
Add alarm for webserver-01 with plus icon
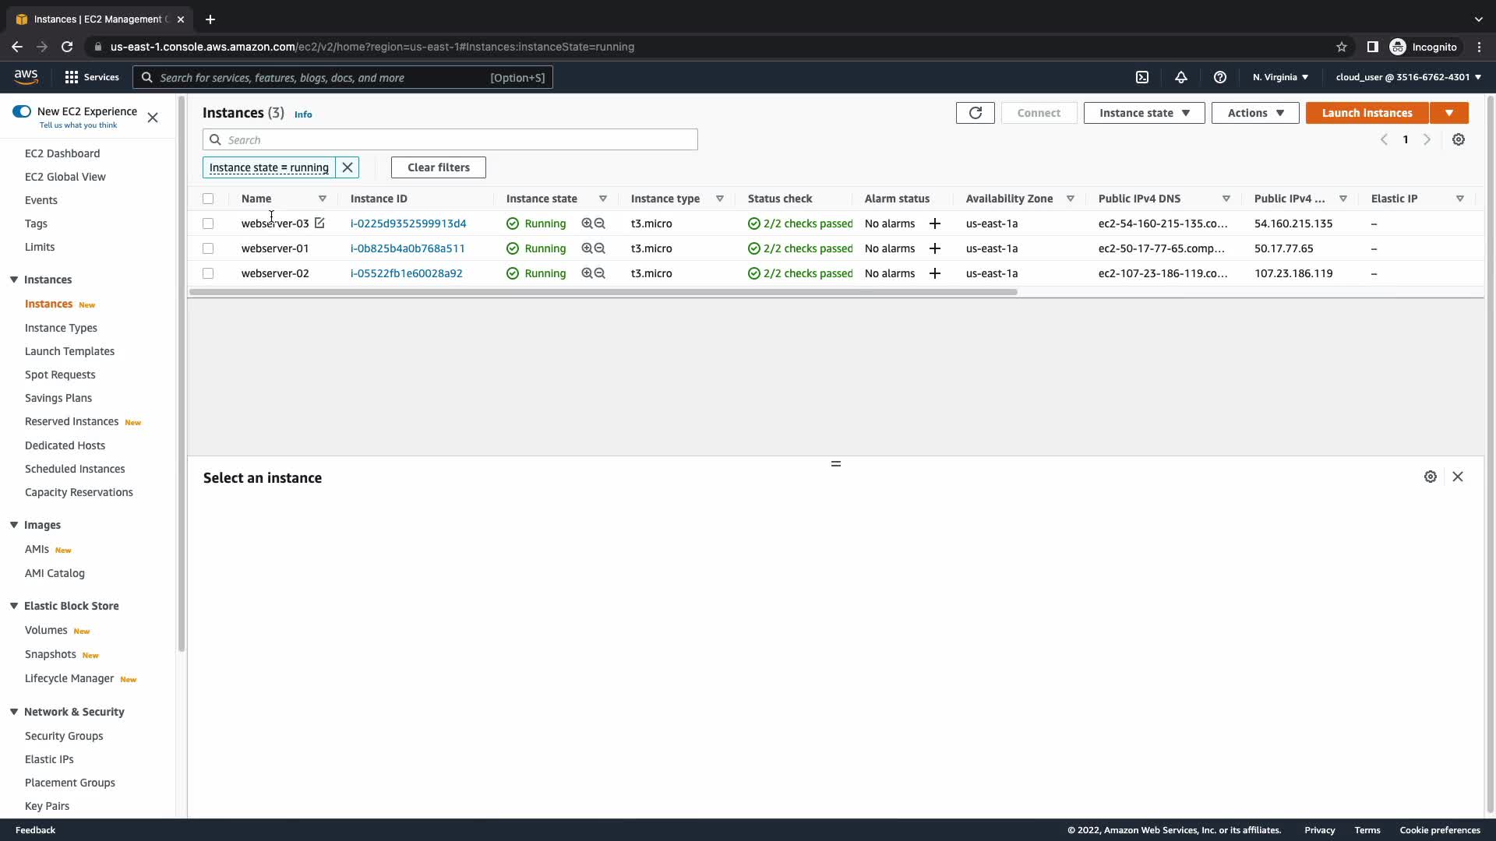[x=935, y=248]
